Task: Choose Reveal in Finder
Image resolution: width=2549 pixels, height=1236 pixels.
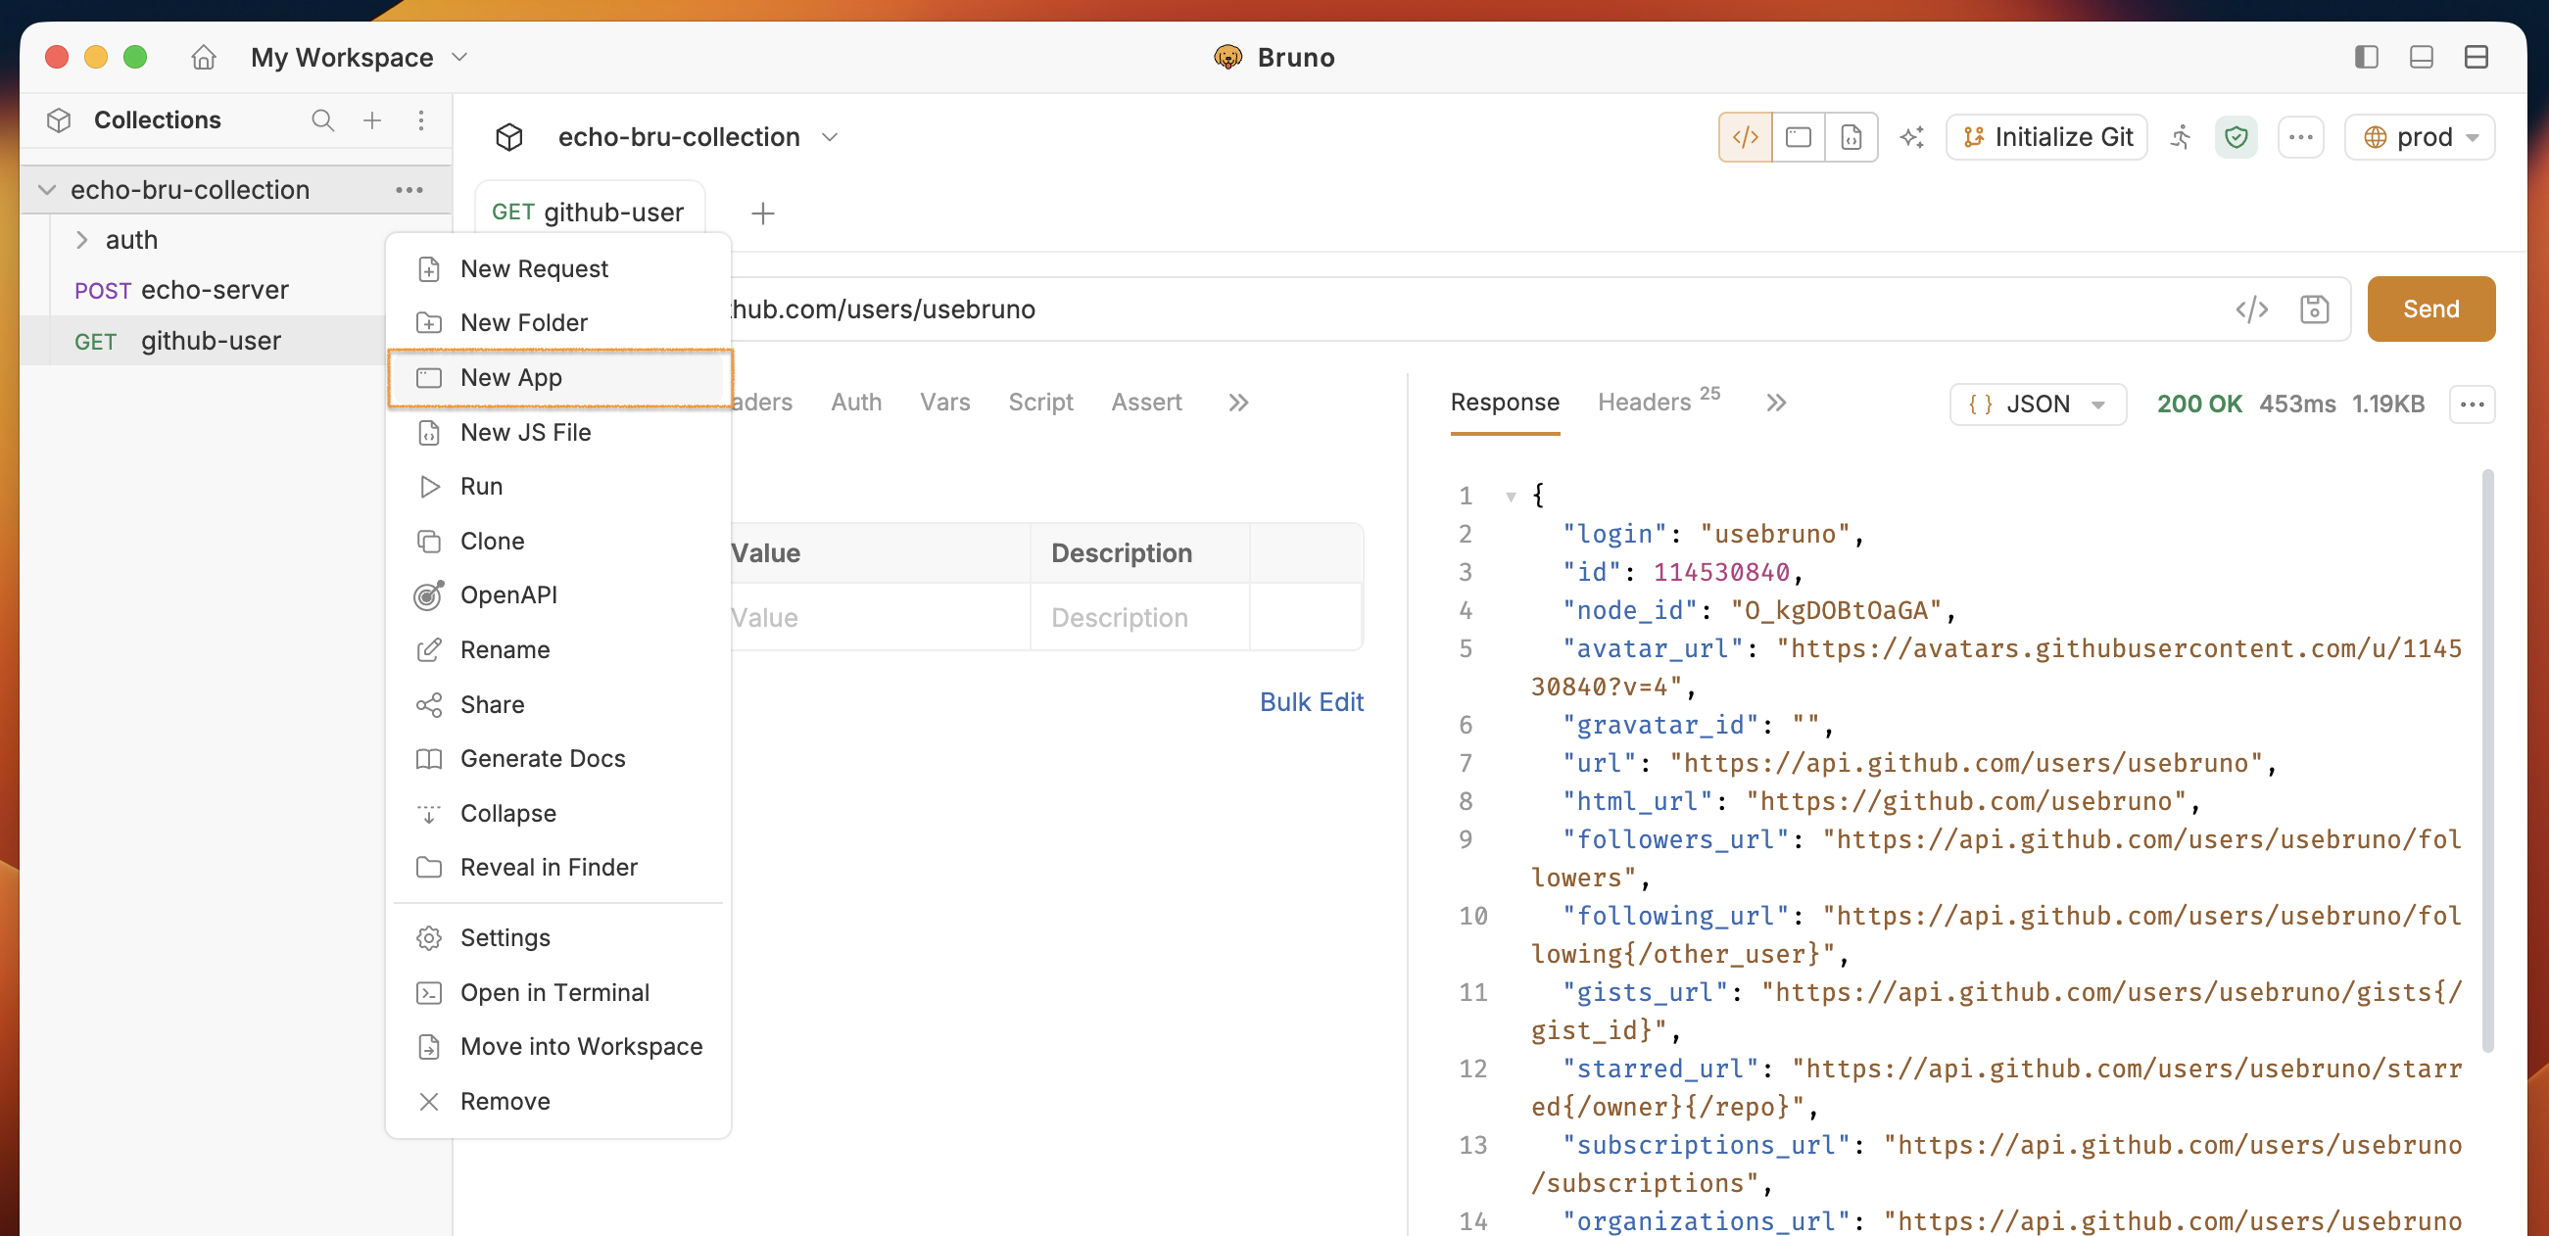Action: coord(559,868)
